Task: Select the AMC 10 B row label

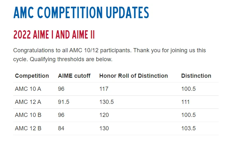Action: 28,115
